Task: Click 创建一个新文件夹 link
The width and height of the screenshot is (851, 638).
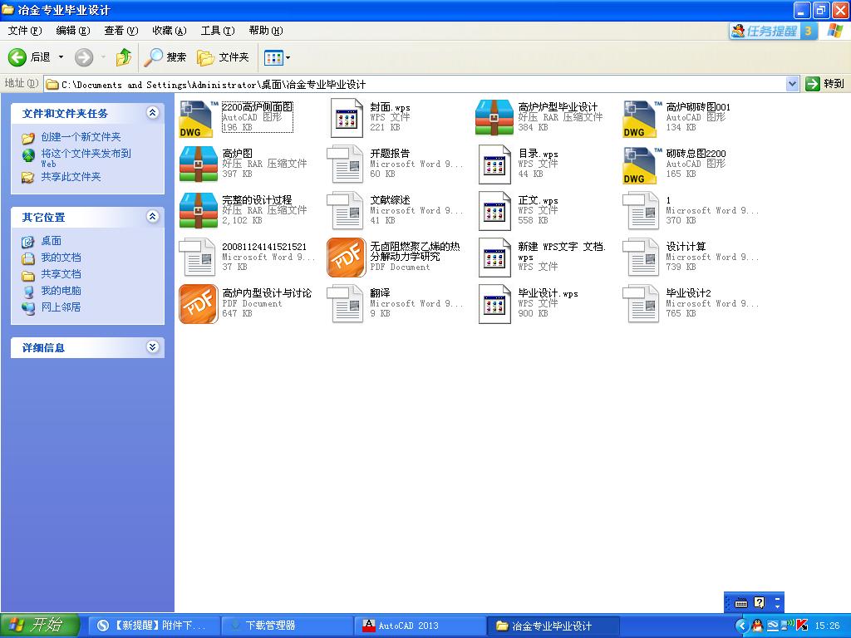Action: click(x=81, y=137)
